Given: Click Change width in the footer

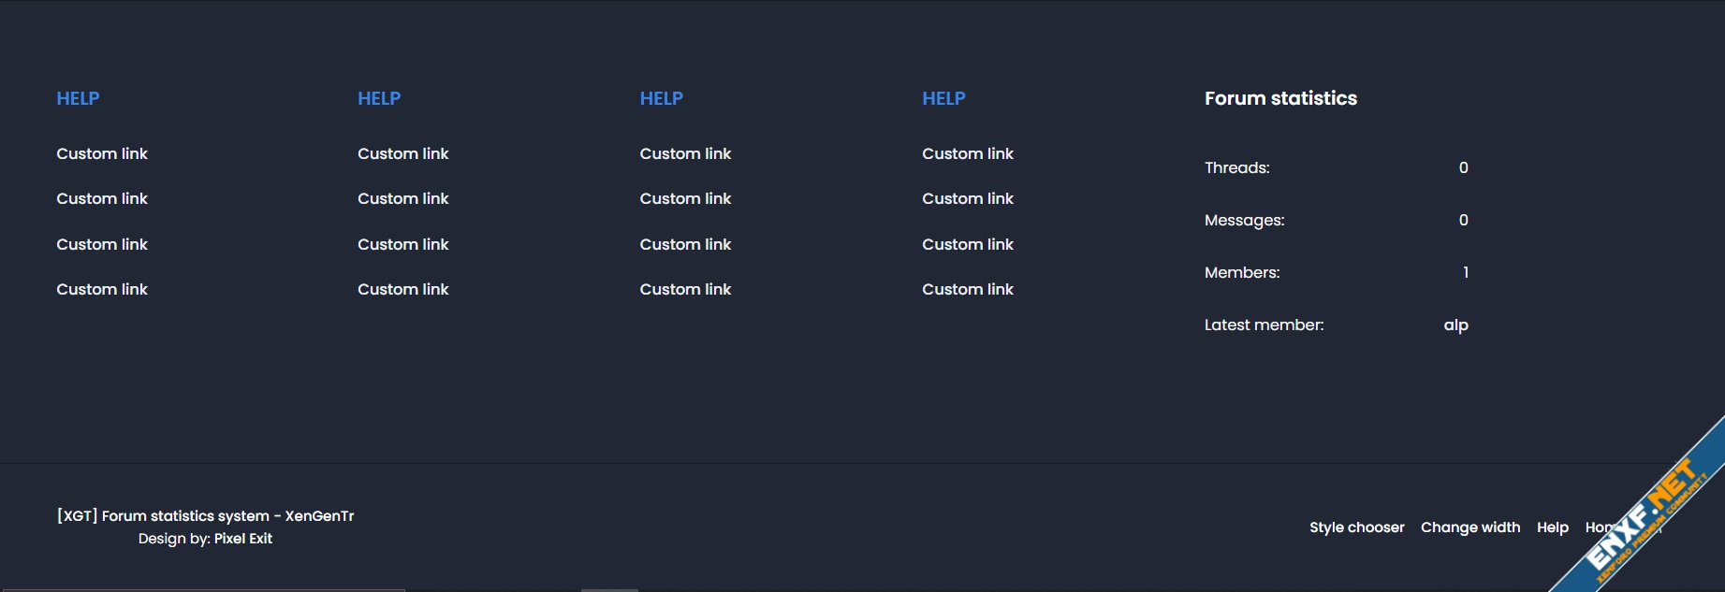Looking at the screenshot, I should pyautogui.click(x=1469, y=527).
